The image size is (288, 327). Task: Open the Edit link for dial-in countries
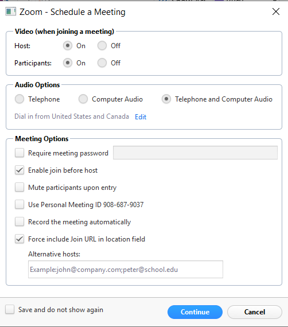click(141, 117)
